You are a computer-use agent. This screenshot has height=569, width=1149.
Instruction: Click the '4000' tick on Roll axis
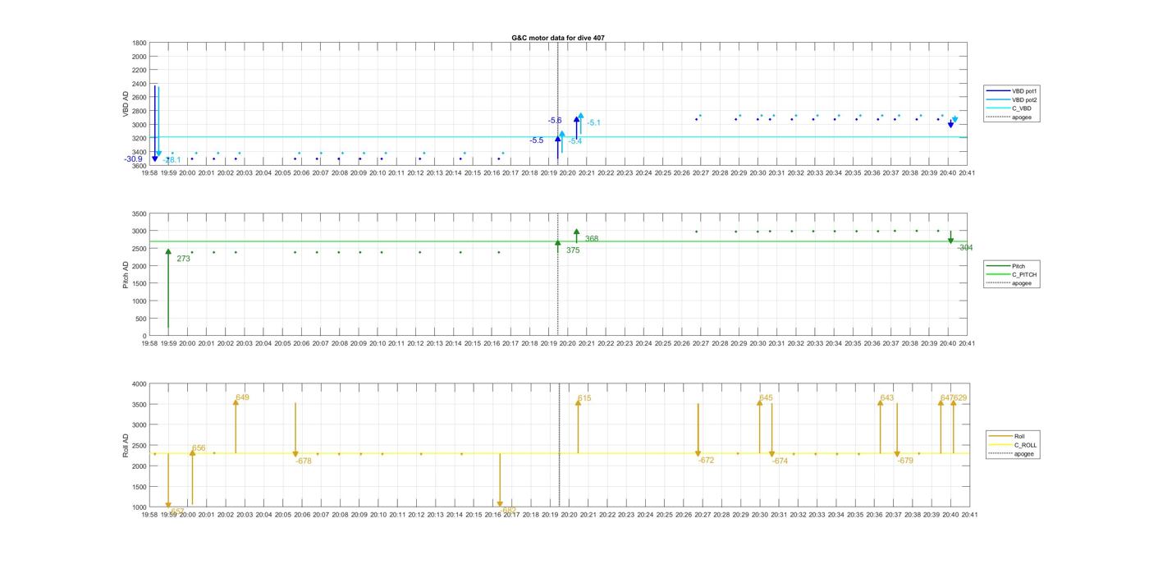point(140,384)
